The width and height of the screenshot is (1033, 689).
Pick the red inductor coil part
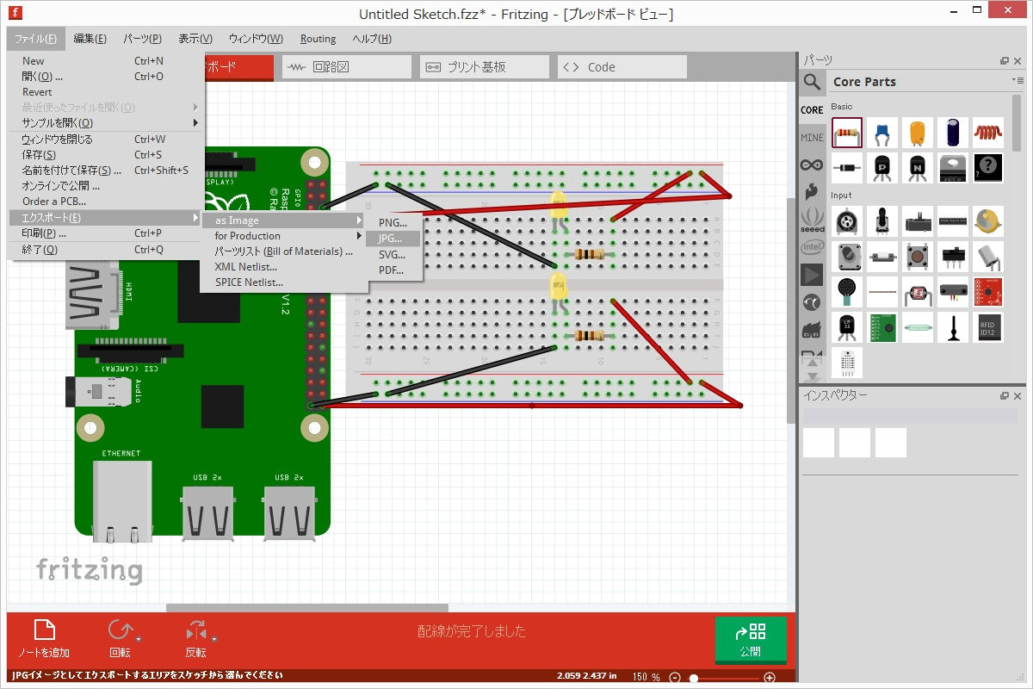(x=988, y=133)
